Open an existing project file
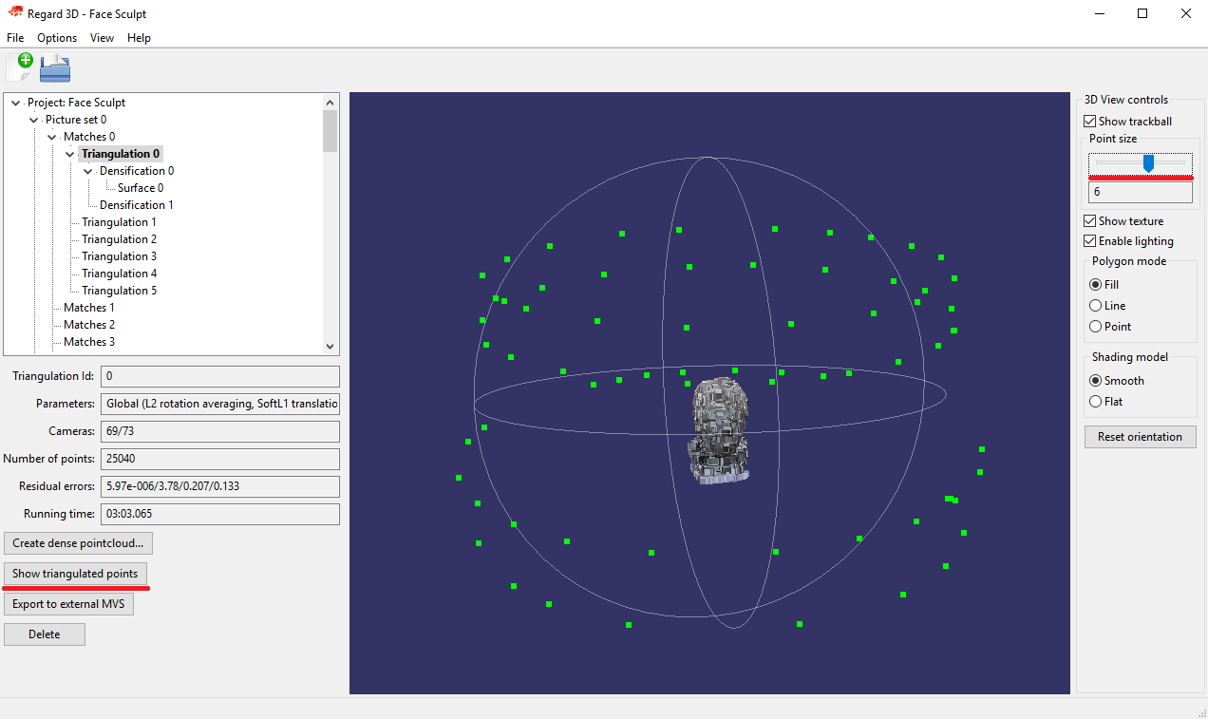1208x719 pixels. 53,66
